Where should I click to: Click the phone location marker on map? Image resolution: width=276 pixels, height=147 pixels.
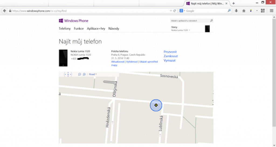pyautogui.click(x=156, y=105)
